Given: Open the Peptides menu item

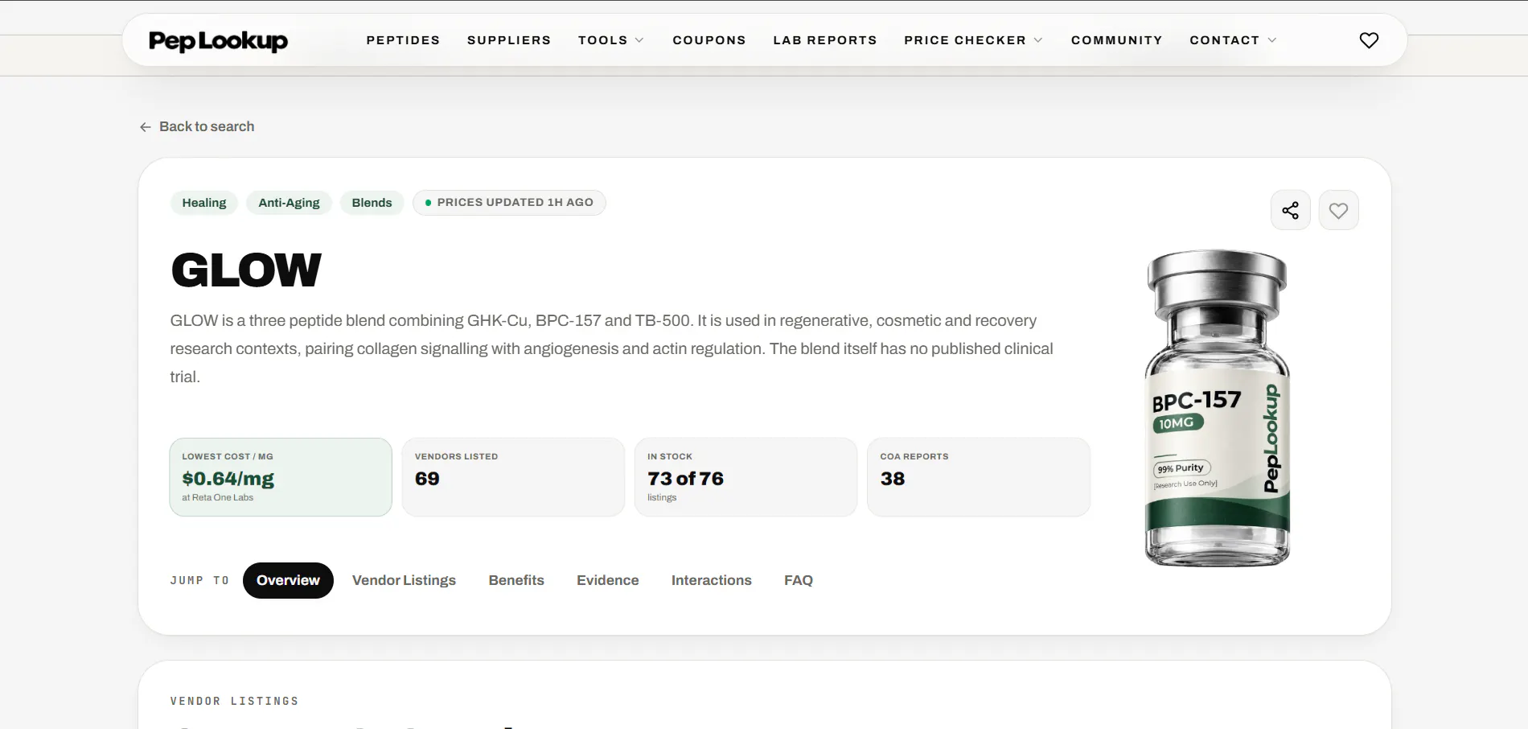Looking at the screenshot, I should [x=403, y=40].
